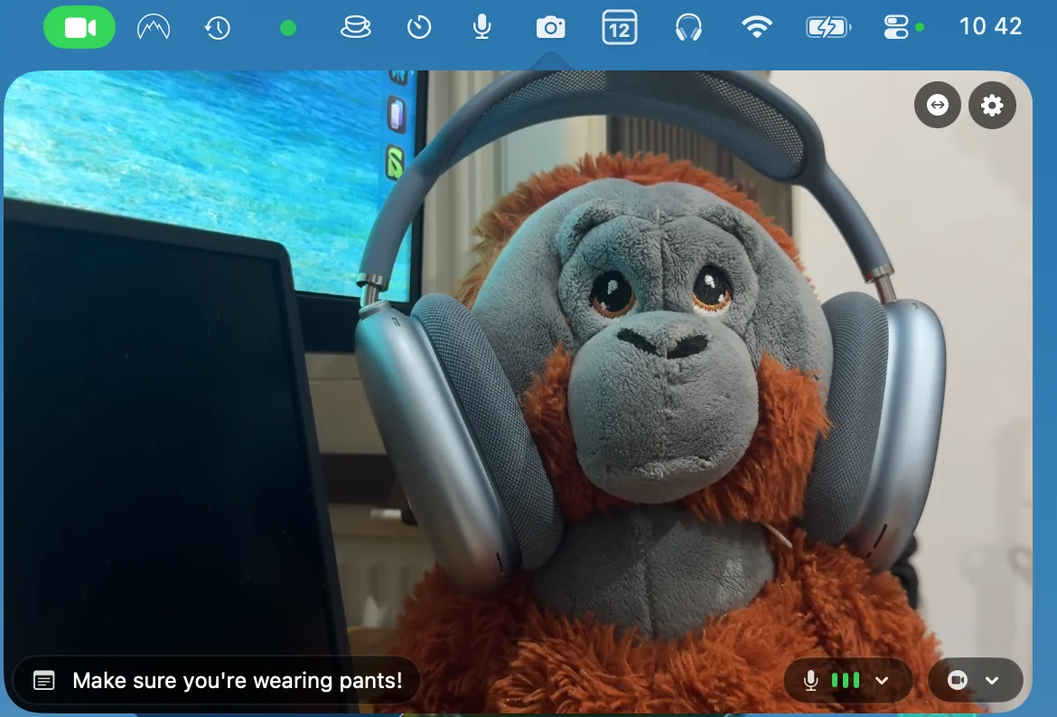Open camera preview settings gear
The height and width of the screenshot is (717, 1057).
[x=992, y=105]
